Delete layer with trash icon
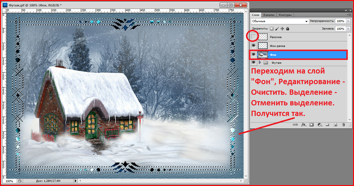Viewport: 354px width, 186px height. tap(343, 125)
